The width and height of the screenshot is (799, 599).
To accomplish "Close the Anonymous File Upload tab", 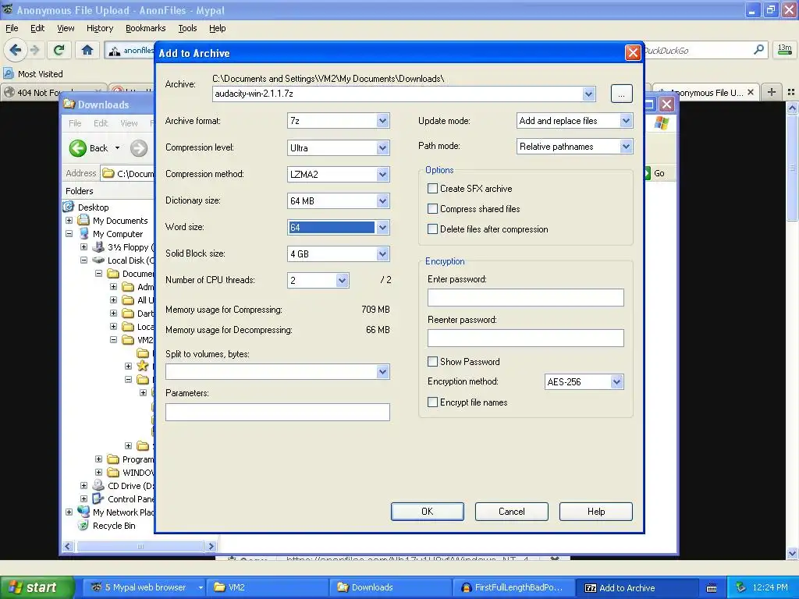I will pos(751,92).
